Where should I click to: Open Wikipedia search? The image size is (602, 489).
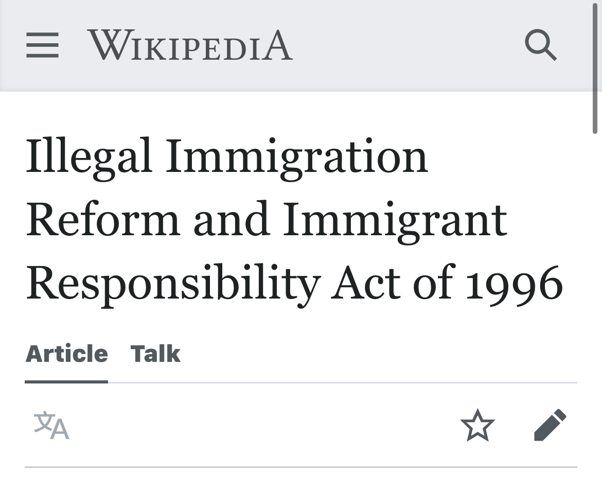540,45
